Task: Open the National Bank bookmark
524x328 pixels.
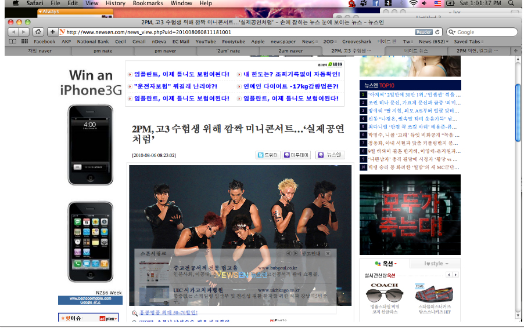Action: (93, 42)
